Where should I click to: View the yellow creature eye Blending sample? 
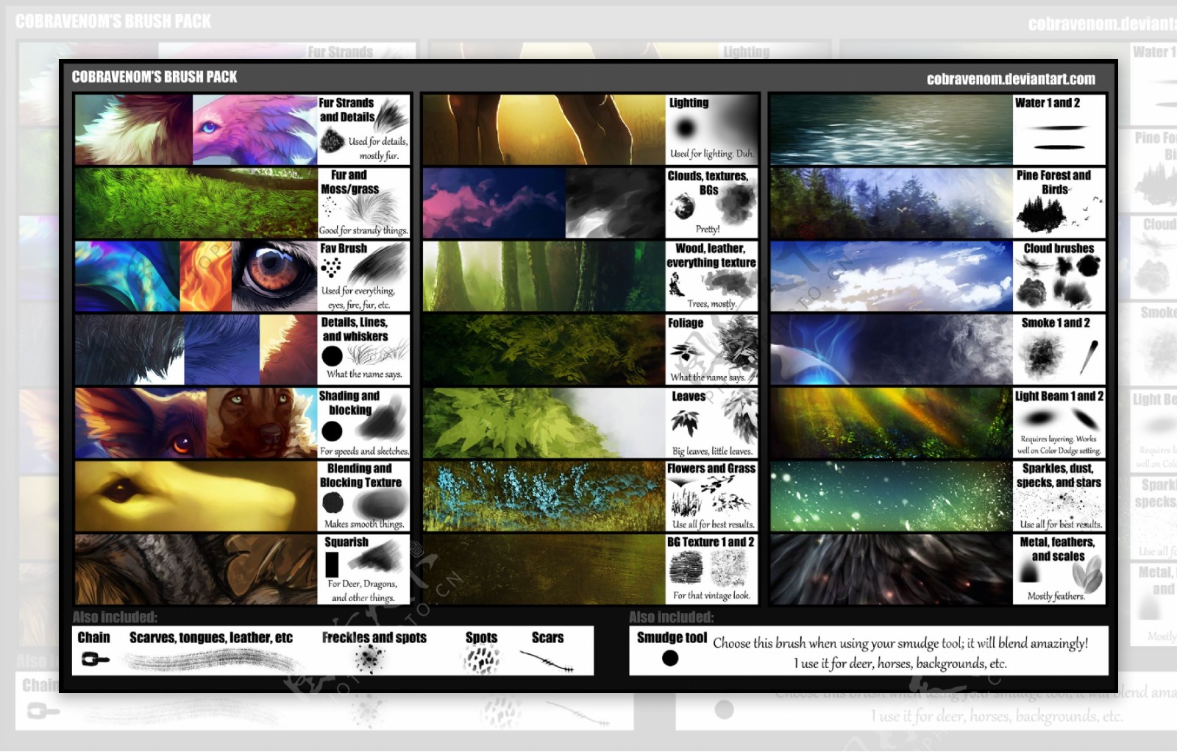click(196, 496)
